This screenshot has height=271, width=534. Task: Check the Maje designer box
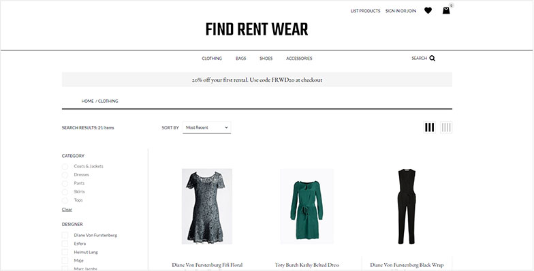tap(65, 261)
